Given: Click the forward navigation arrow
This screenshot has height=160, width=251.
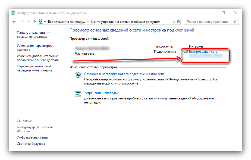Looking at the screenshot, I should point(22,22).
